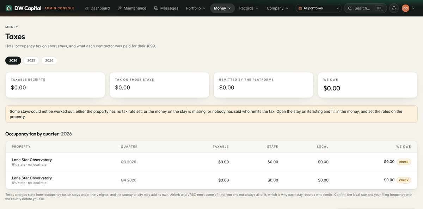Click the Taxes page heading
Screen dimensions: 423x209
(x=15, y=37)
